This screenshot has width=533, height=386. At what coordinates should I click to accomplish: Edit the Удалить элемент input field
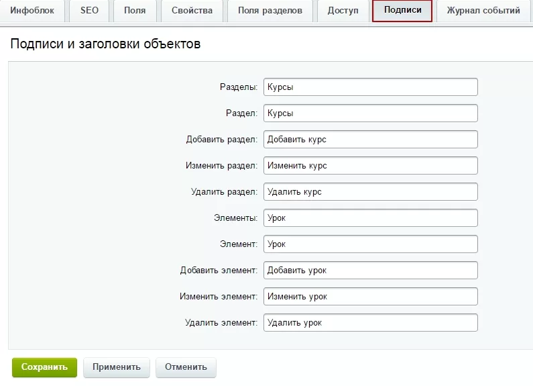[x=371, y=323]
